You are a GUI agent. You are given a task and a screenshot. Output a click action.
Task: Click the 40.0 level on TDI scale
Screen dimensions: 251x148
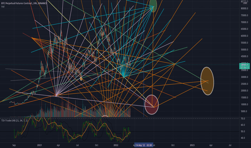click(243, 138)
